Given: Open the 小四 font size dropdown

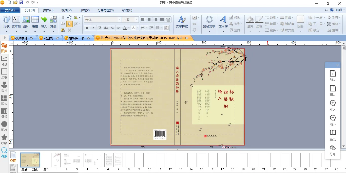Looking at the screenshot, I should (x=137, y=19).
